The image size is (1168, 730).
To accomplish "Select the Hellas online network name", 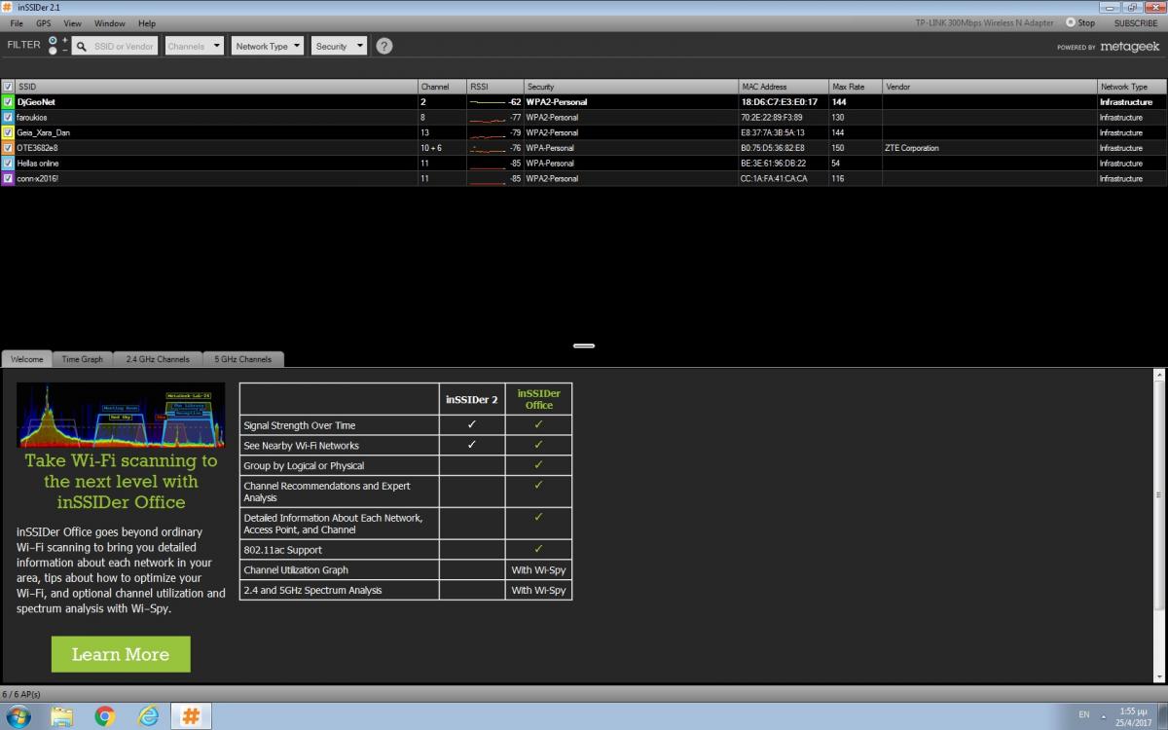I will (x=38, y=164).
